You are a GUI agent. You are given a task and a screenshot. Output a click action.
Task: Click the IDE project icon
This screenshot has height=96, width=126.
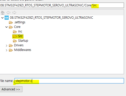[x=7, y=18]
